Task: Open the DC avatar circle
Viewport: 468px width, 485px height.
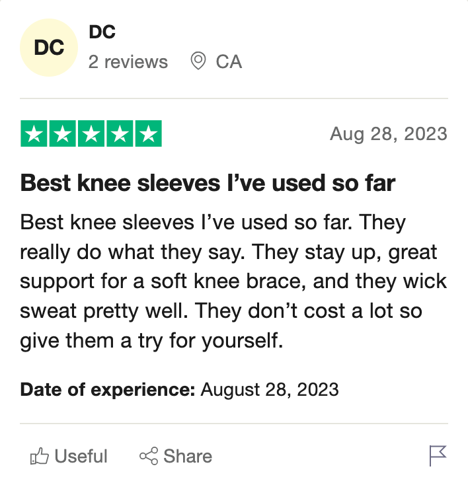Action: click(x=49, y=48)
